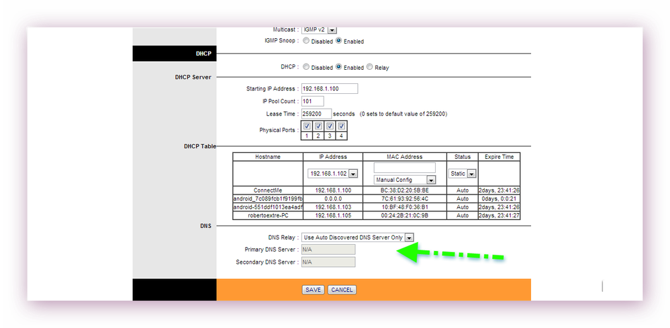670x328 pixels.
Task: Select IGMP Snoop Enabled radio button
Action: click(339, 41)
